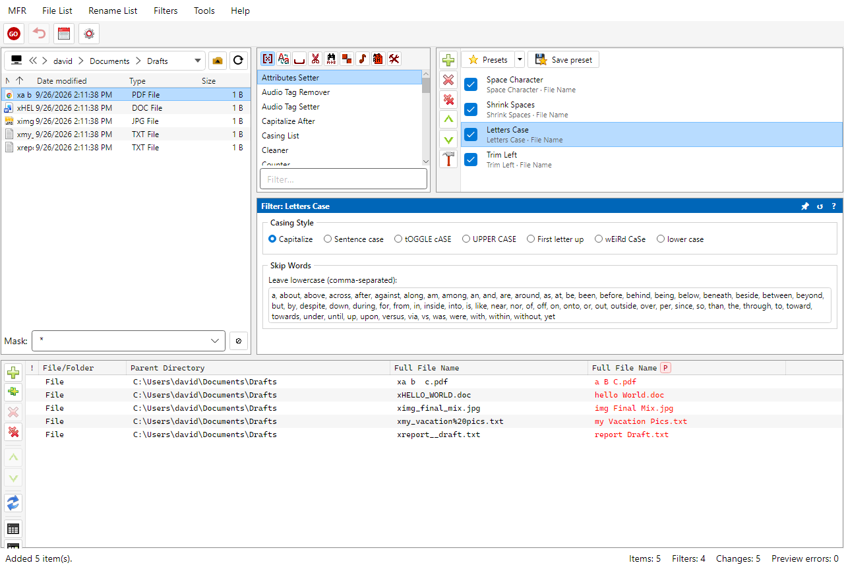Uncheck the Shrink Spaces filter

tap(471, 109)
